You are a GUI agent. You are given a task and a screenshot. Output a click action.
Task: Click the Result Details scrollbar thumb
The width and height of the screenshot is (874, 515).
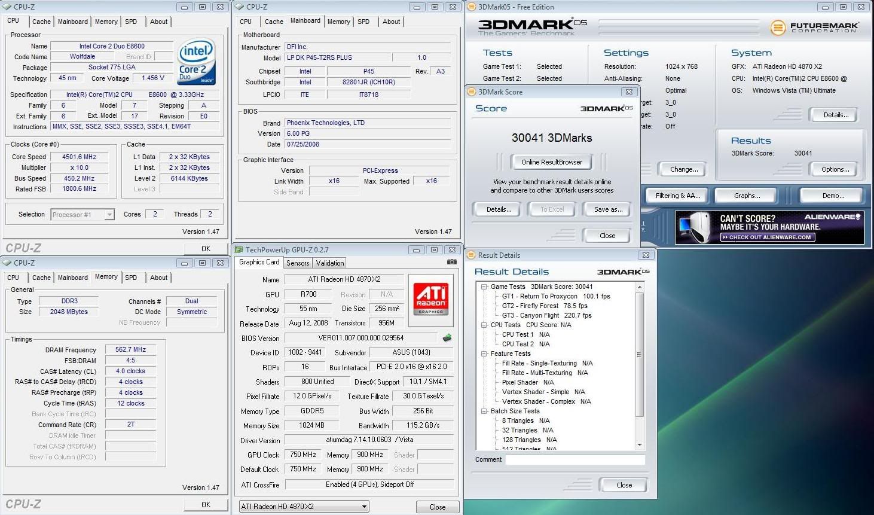coord(640,355)
